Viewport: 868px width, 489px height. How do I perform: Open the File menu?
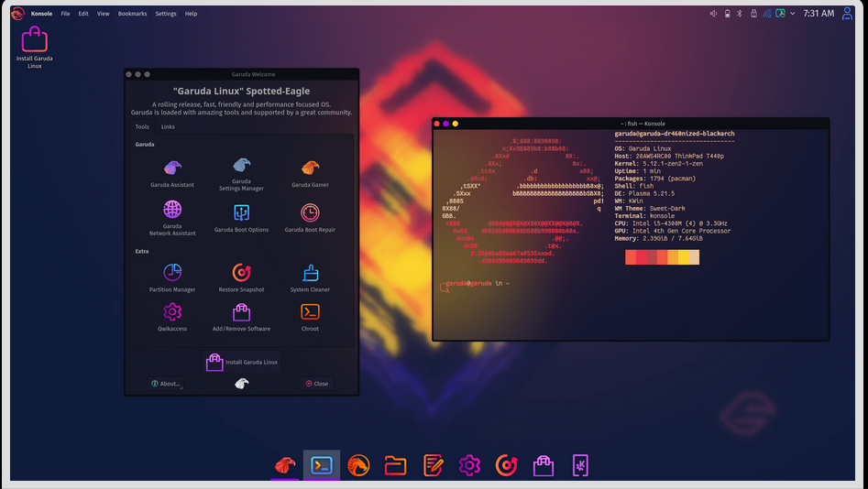tap(65, 14)
